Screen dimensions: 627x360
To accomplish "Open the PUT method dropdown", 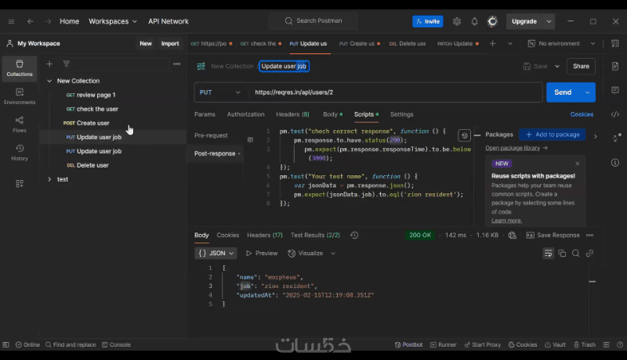I will (x=219, y=92).
